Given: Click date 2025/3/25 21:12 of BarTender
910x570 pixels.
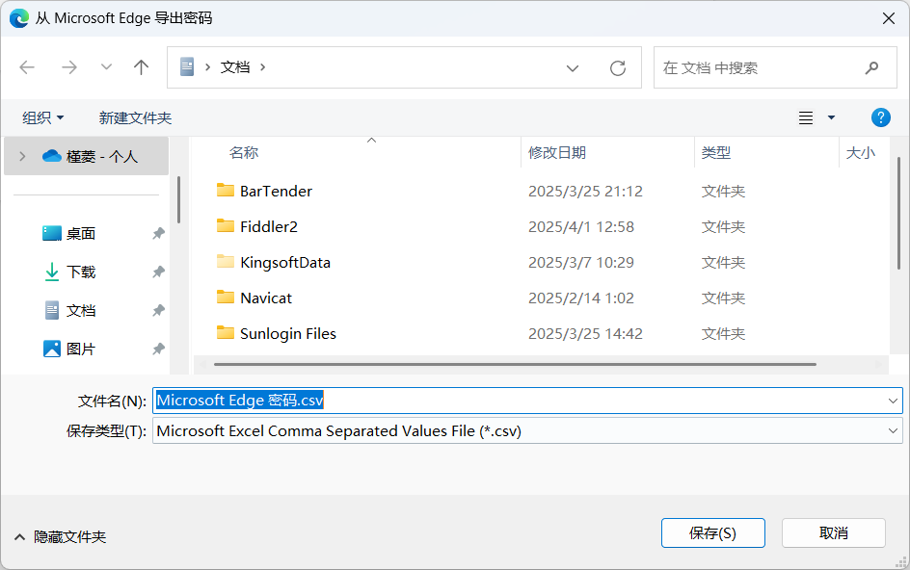Looking at the screenshot, I should point(585,192).
